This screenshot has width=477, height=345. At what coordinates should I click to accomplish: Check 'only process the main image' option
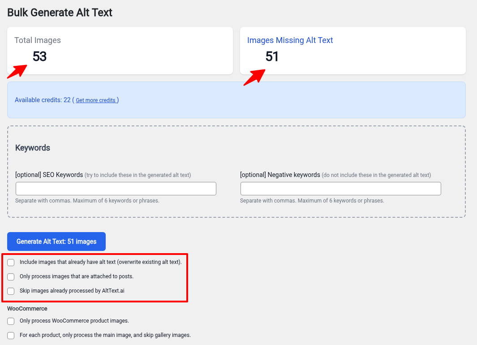(x=11, y=335)
